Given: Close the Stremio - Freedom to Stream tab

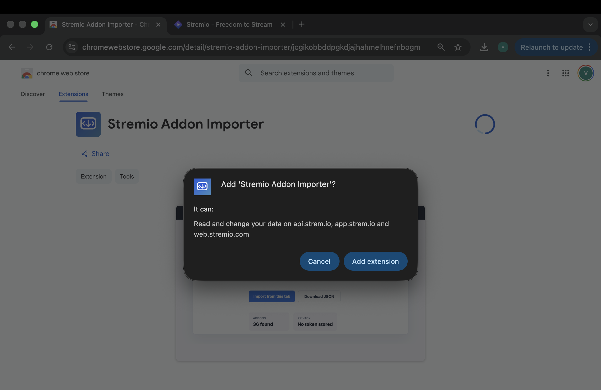Looking at the screenshot, I should coord(283,25).
